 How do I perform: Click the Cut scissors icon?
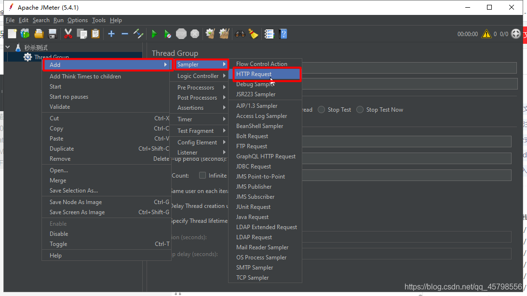click(68, 34)
